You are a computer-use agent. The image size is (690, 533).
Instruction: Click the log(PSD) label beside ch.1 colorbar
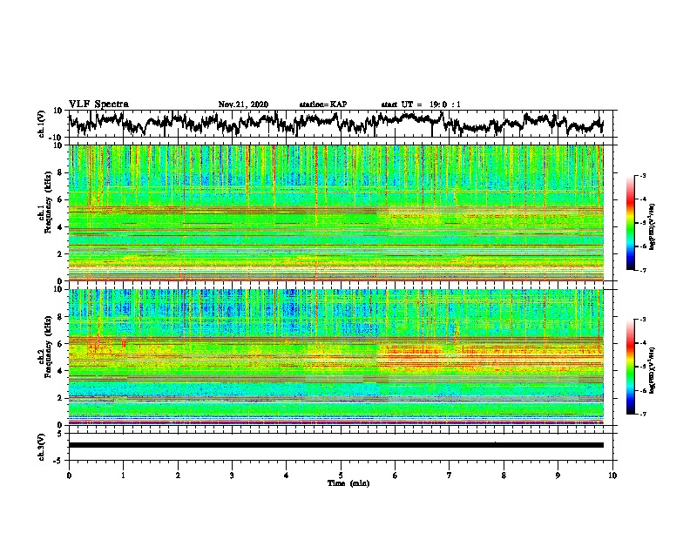pos(653,226)
